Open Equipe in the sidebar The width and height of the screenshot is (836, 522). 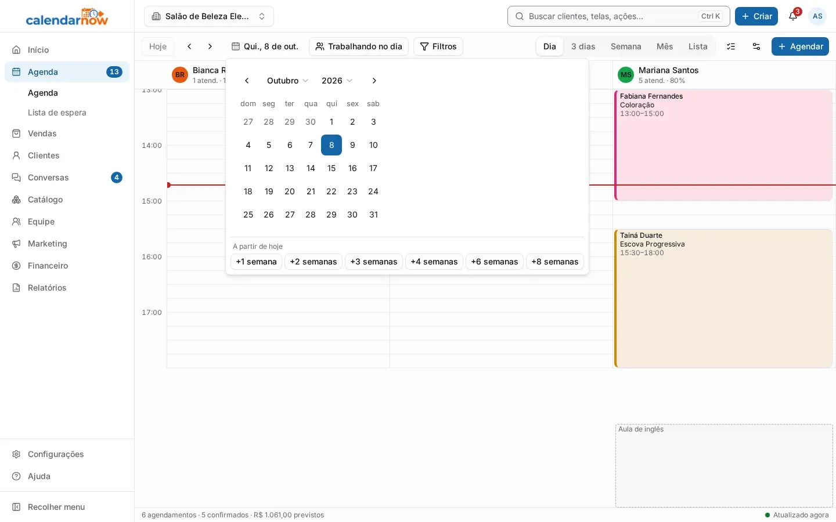[x=67, y=222]
